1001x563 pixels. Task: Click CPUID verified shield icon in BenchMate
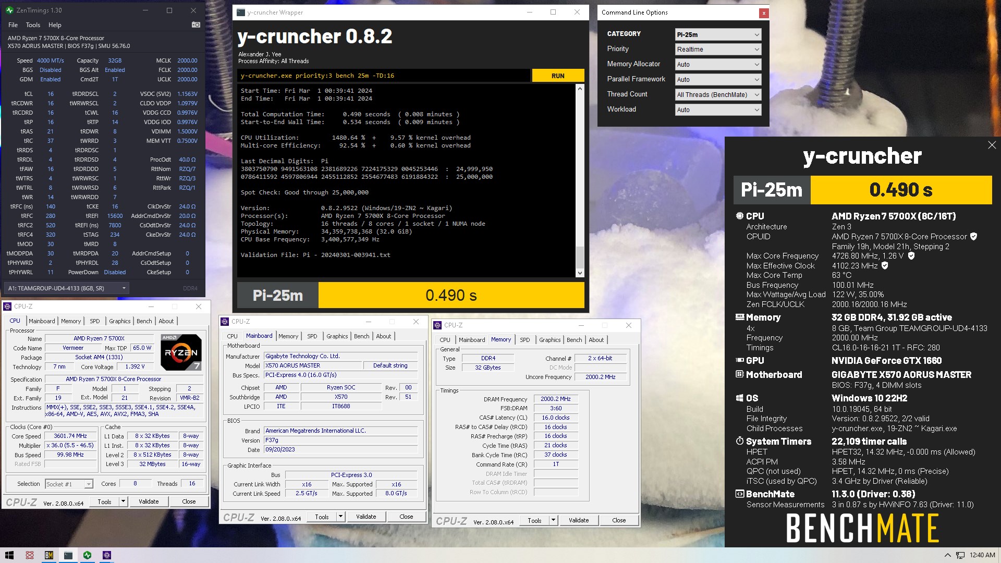click(x=973, y=236)
